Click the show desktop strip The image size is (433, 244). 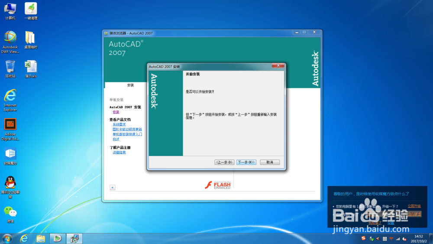(x=431, y=239)
